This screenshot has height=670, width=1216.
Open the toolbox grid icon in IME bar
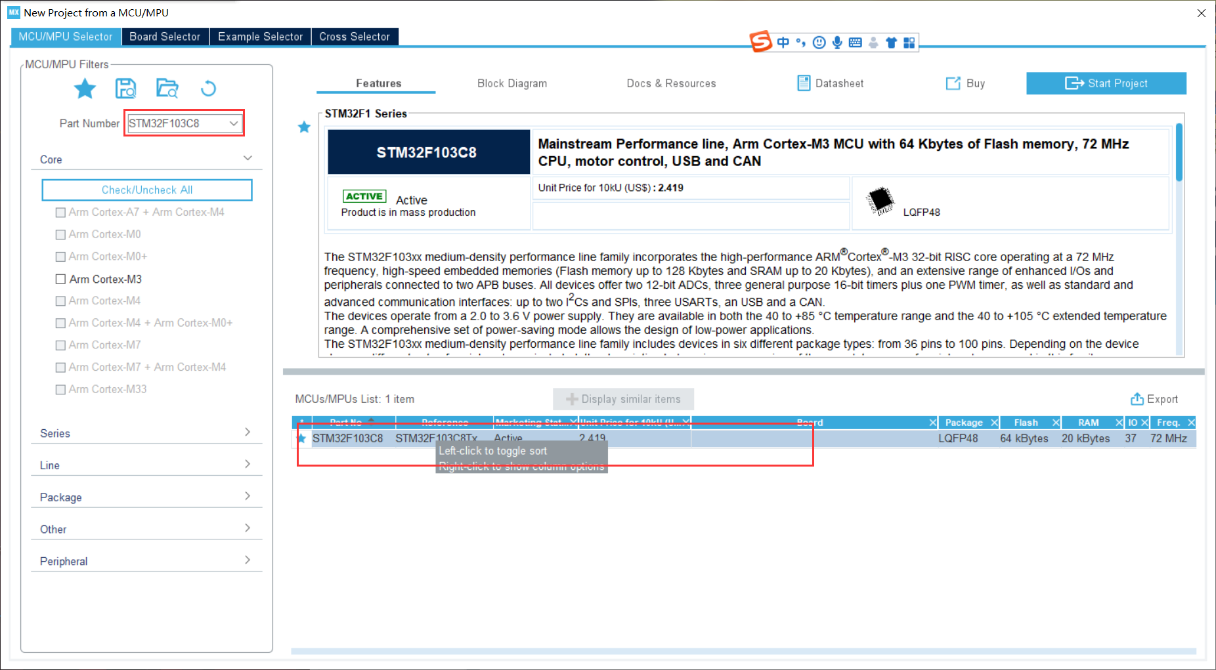(x=909, y=43)
